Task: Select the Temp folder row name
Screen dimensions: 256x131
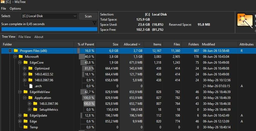Action: pos(34,127)
